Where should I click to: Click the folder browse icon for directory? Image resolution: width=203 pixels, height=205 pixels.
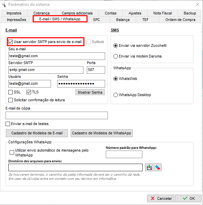(x=149, y=167)
